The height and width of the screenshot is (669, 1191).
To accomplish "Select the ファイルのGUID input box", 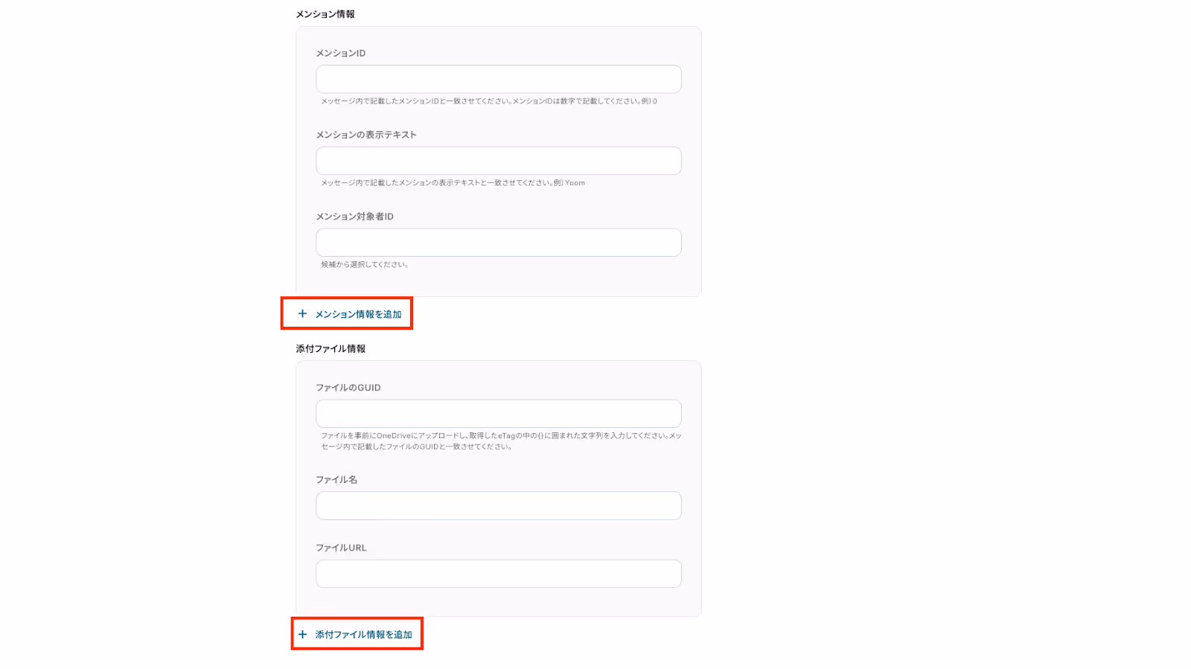I will tap(499, 414).
